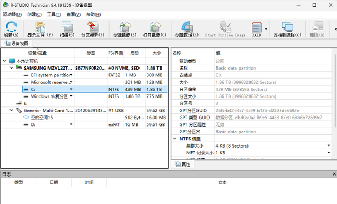The image size is (337, 204).
Task: Collapse the Generic- Multi-Card node
Action: tap(12, 110)
